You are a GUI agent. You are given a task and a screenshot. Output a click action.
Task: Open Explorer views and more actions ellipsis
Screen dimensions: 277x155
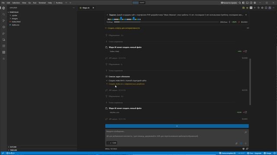tap(74, 8)
